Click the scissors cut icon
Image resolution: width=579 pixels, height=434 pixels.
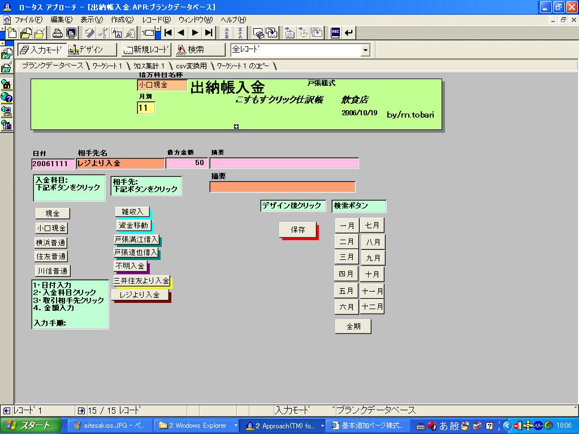point(103,33)
